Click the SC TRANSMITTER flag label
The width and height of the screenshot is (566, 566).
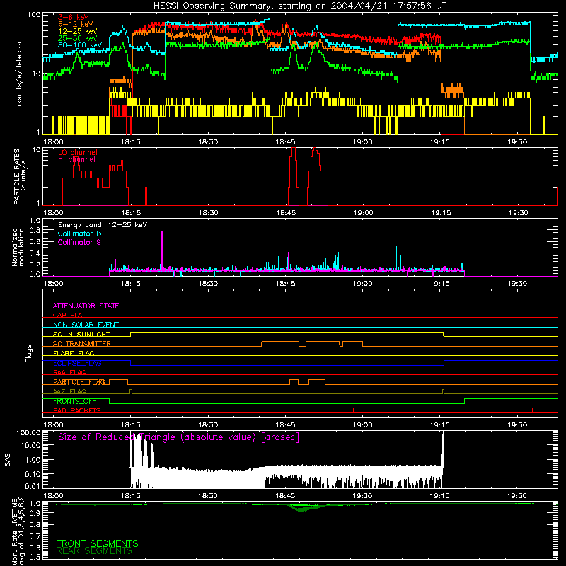pyautogui.click(x=82, y=343)
